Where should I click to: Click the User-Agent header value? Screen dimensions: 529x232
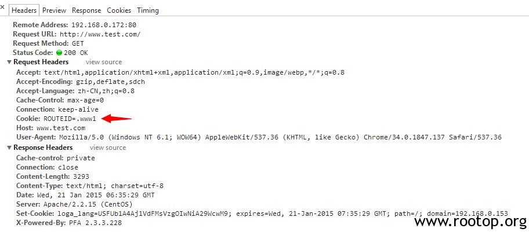[x=280, y=137]
